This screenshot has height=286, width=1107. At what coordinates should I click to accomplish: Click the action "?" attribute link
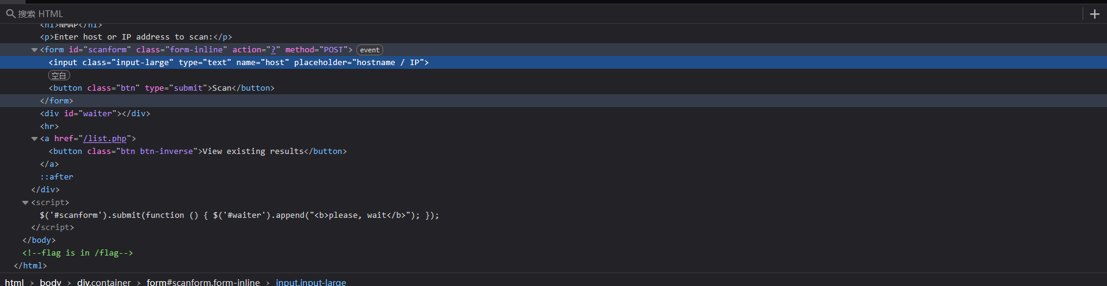click(x=273, y=50)
